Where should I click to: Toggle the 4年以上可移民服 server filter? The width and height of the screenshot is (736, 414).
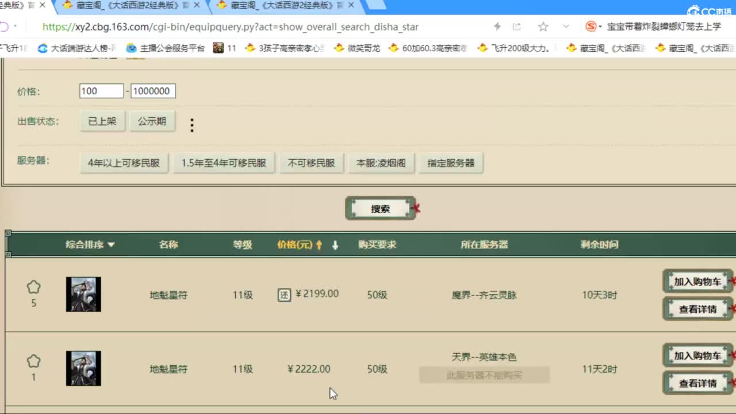coord(124,163)
